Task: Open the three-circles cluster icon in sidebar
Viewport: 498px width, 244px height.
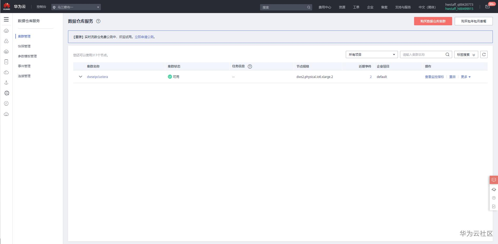Action: point(7,41)
